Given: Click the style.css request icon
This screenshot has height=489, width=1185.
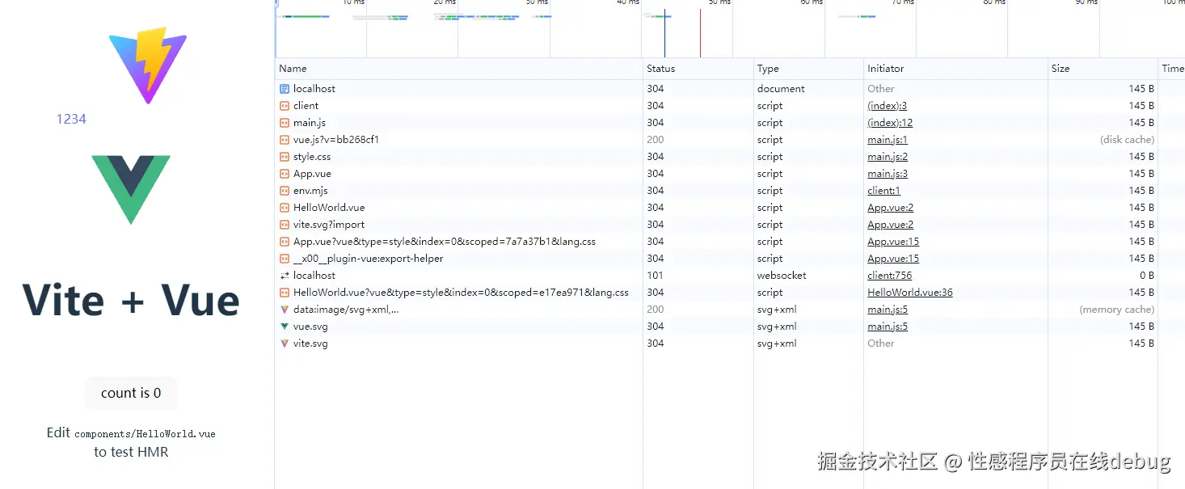Looking at the screenshot, I should (285, 157).
